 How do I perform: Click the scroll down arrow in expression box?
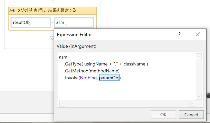tap(199, 97)
